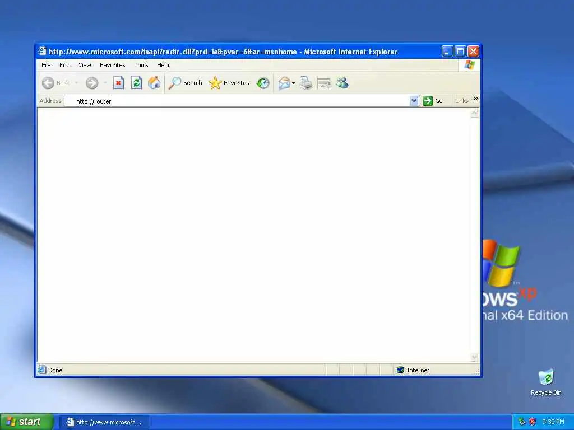
Task: Click the Back navigation button
Action: [x=55, y=83]
